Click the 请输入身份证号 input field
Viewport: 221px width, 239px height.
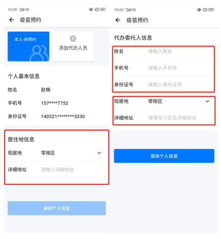click(x=180, y=85)
